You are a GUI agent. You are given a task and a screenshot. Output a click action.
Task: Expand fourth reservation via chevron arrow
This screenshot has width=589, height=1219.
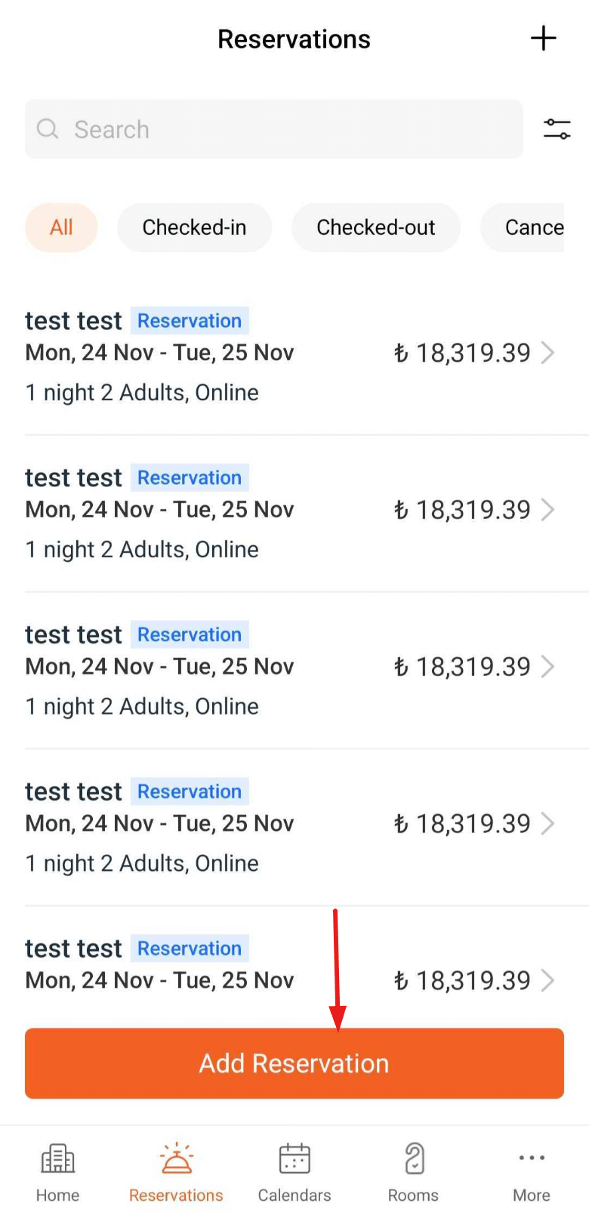548,824
